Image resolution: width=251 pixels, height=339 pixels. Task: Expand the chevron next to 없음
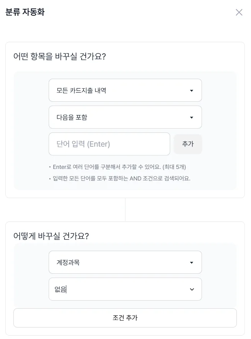click(192, 289)
